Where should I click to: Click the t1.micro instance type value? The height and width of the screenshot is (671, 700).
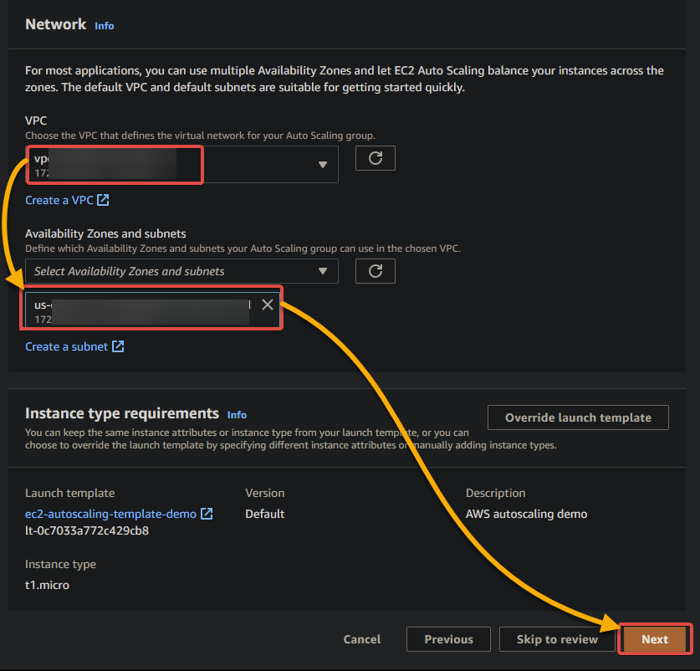tap(48, 585)
